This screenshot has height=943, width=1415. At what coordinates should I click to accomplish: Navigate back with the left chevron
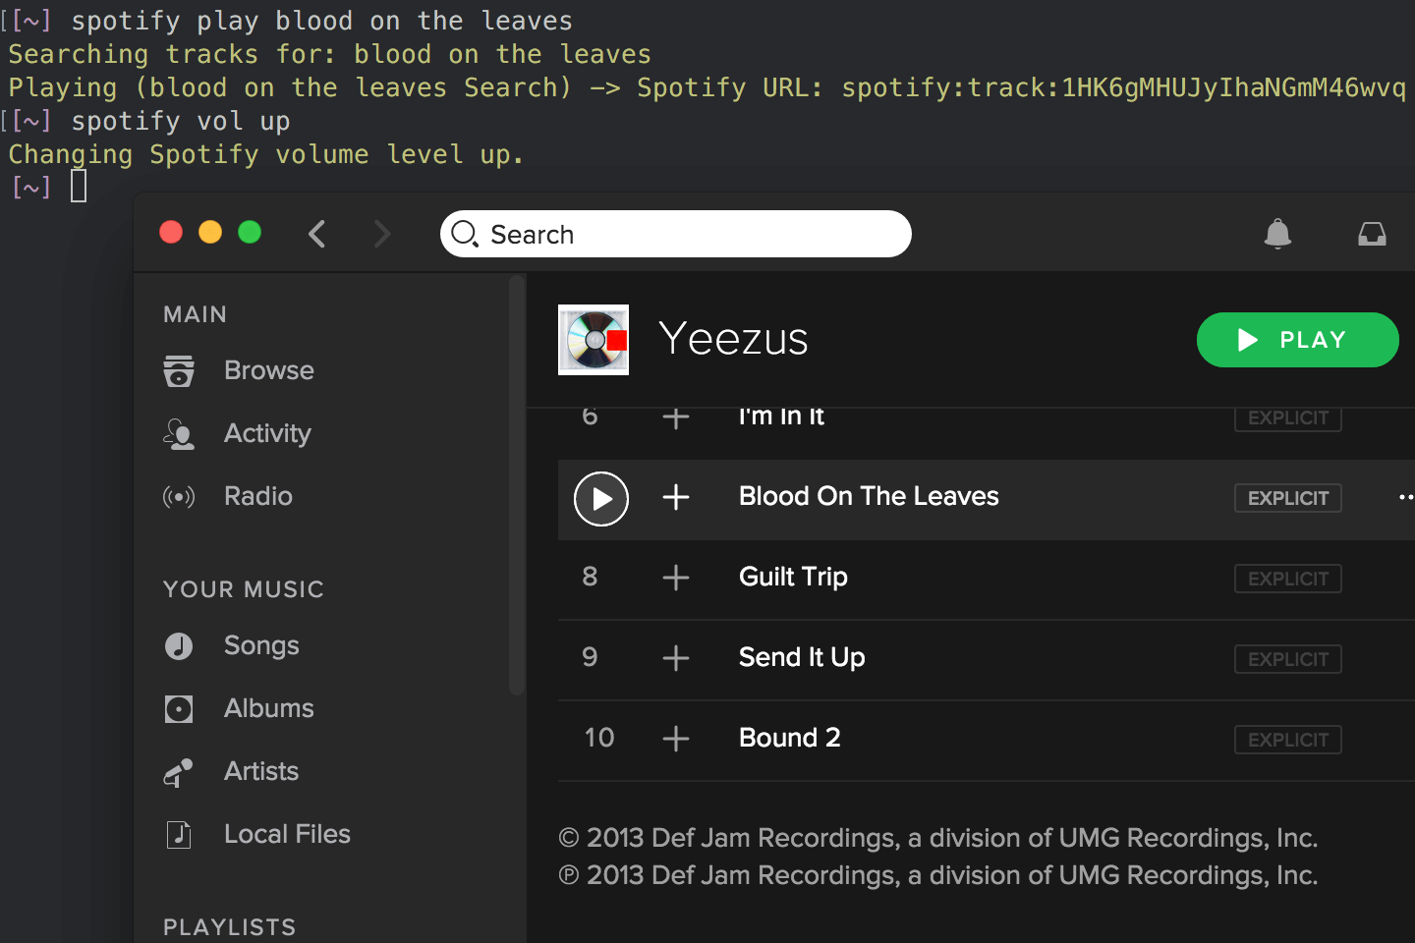[316, 234]
